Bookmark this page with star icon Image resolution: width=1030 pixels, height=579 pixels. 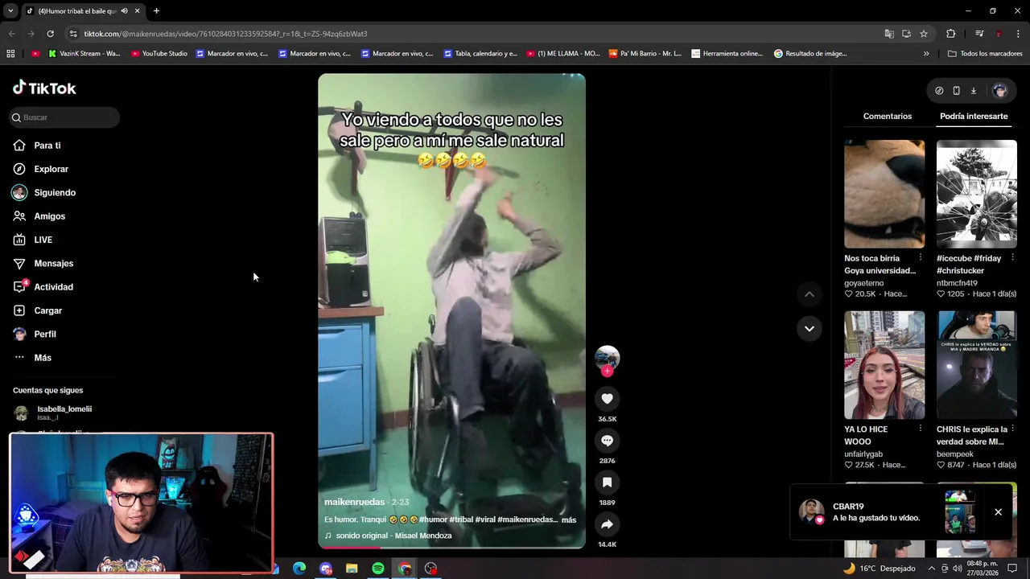(924, 34)
